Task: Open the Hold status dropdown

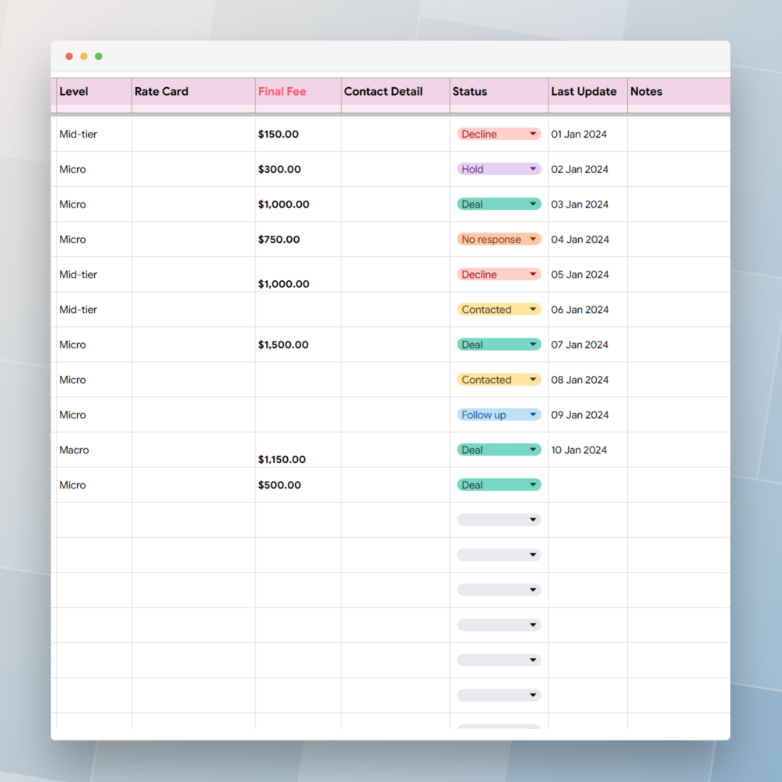Action: [x=499, y=169]
